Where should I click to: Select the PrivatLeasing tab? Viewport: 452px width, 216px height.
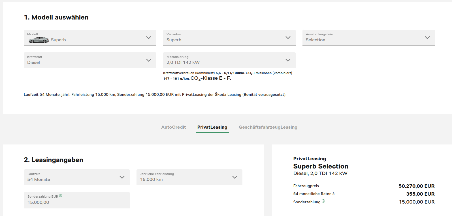(x=212, y=127)
